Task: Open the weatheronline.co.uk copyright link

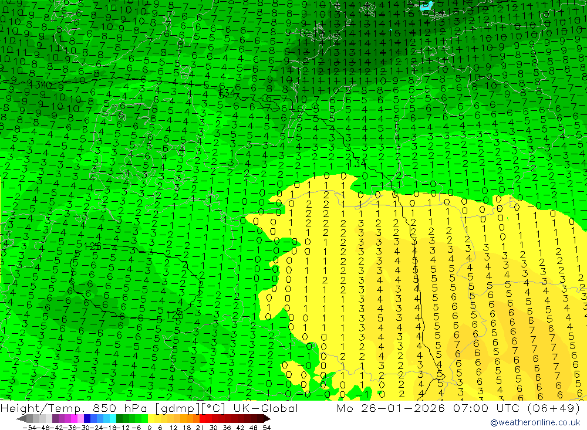Action: click(x=535, y=422)
